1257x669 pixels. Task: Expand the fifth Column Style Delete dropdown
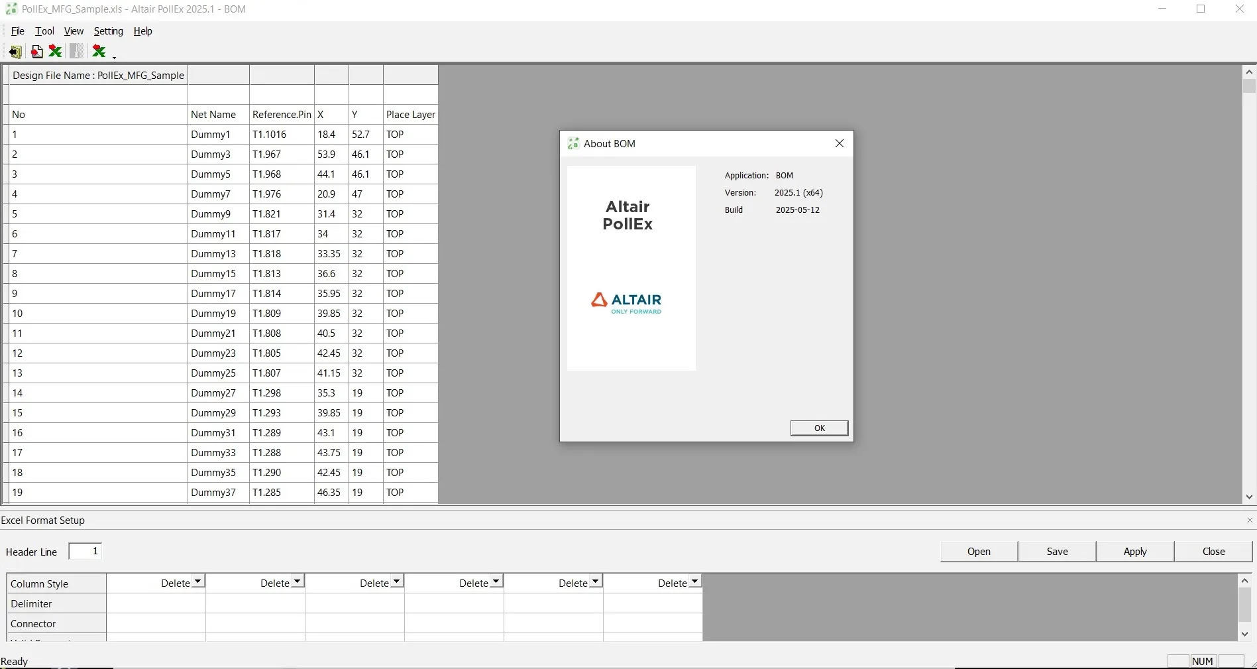click(x=596, y=582)
